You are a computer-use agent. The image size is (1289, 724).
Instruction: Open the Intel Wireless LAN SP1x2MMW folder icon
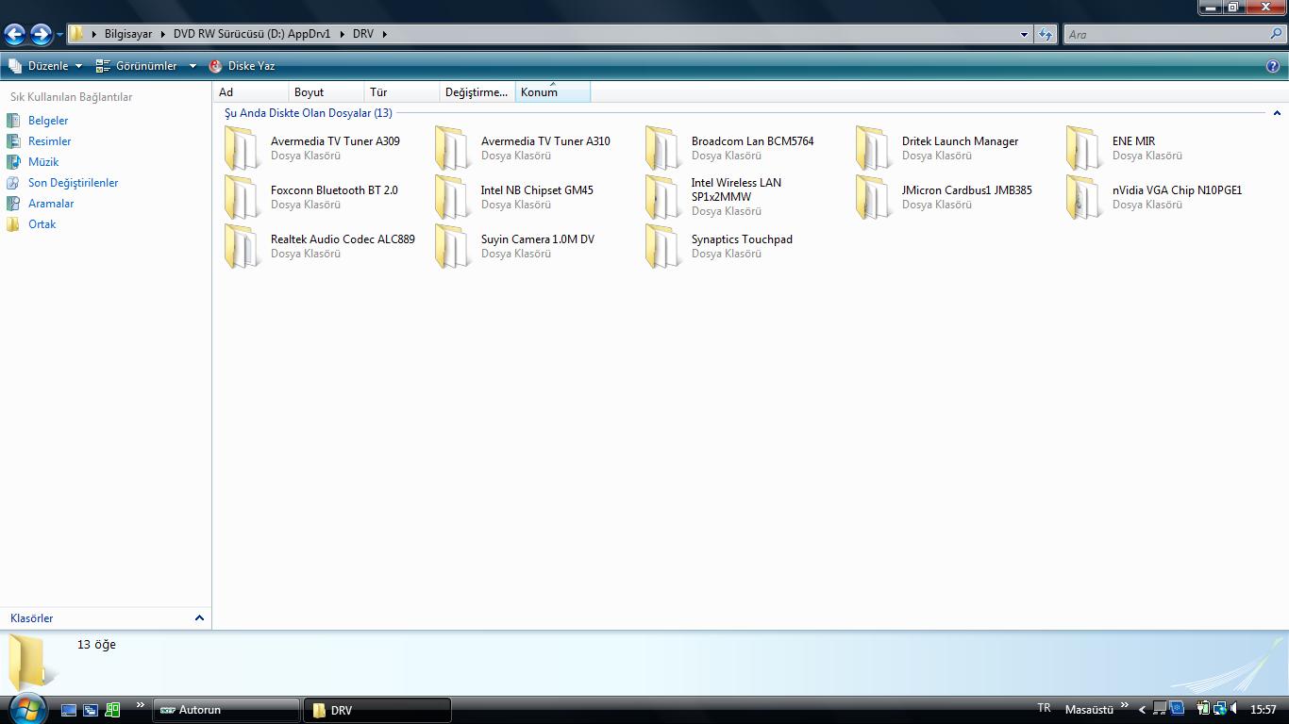663,198
